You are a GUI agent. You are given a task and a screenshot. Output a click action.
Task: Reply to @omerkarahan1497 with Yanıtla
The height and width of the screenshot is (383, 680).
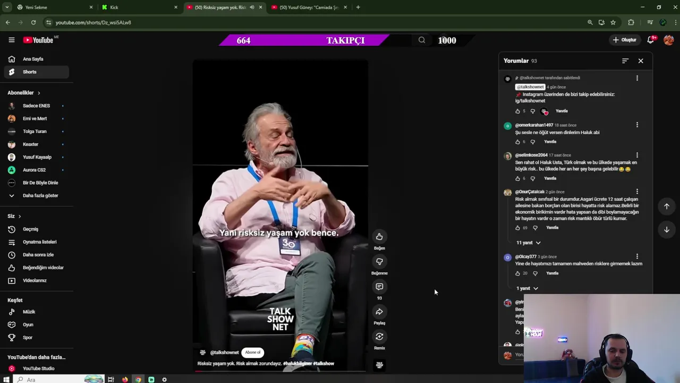click(550, 142)
